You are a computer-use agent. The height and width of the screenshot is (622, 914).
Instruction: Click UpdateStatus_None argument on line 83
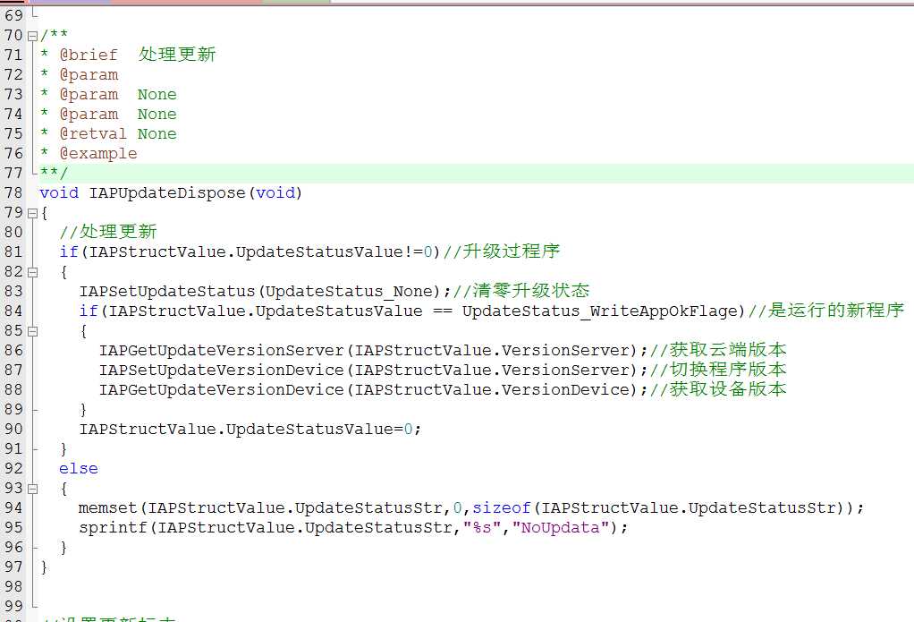click(349, 291)
